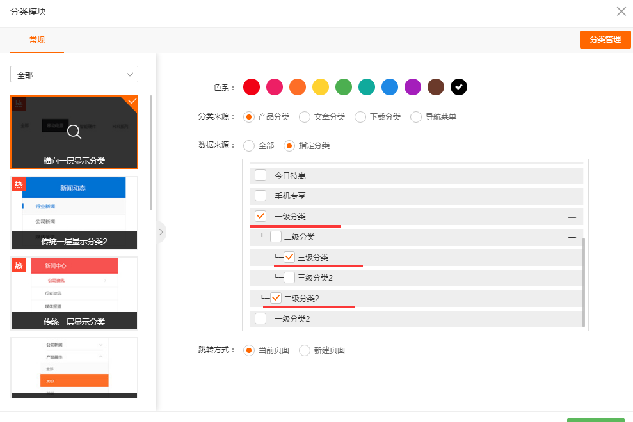The image size is (633, 422).
Task: Open the 全部 style filter dropdown
Action: tap(74, 75)
